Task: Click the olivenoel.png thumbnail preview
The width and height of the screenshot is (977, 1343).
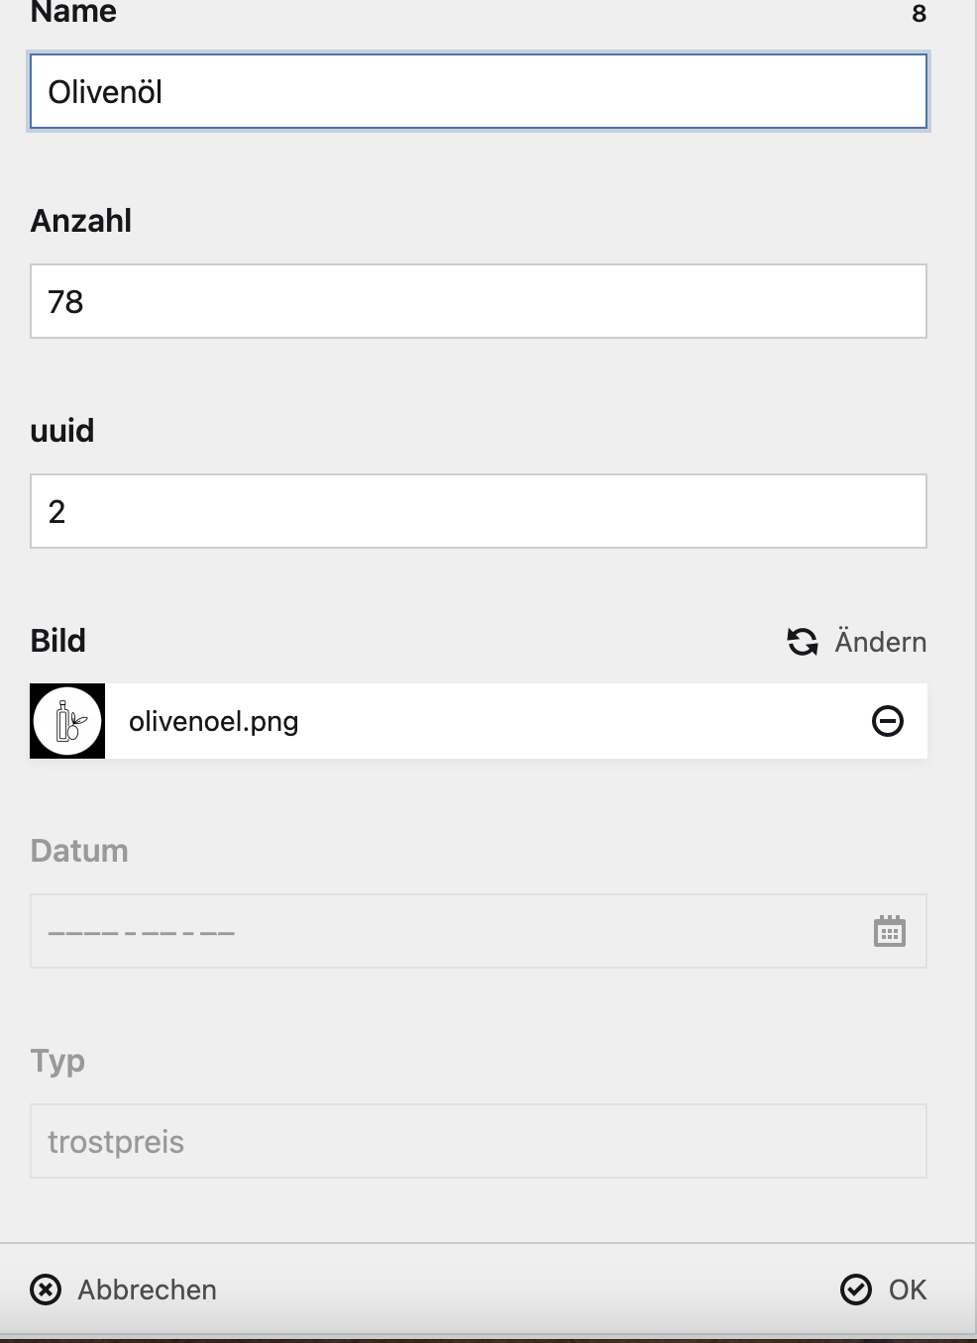Action: pos(67,721)
